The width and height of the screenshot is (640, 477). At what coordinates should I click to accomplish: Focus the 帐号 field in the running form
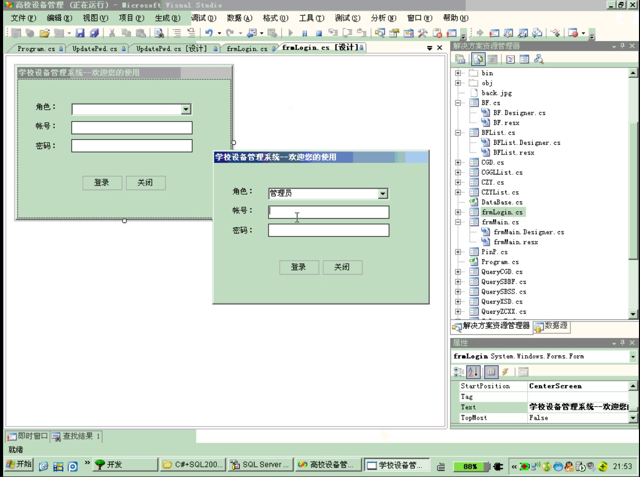pos(329,212)
